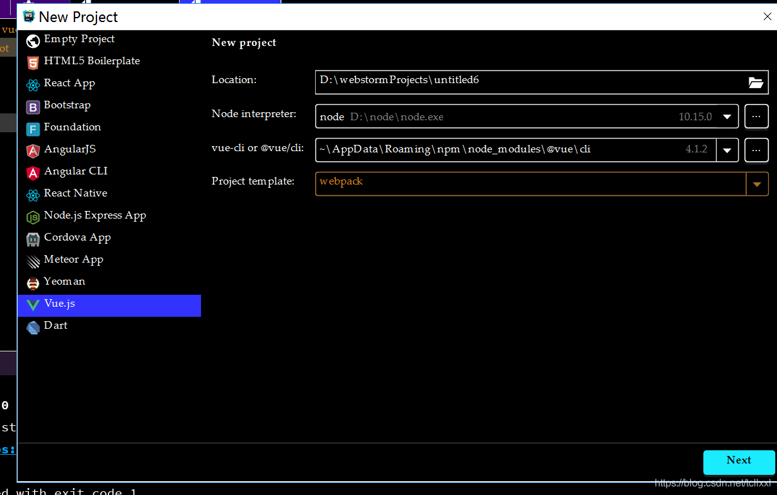
Task: Click the Vue.js green V icon
Action: pos(33,305)
